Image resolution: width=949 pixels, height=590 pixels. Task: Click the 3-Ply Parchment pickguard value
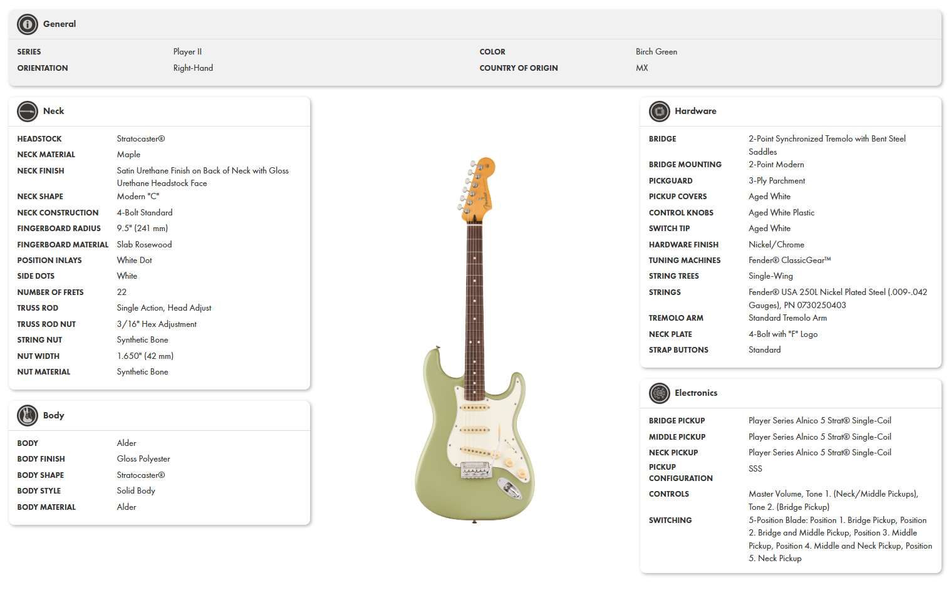pyautogui.click(x=777, y=180)
